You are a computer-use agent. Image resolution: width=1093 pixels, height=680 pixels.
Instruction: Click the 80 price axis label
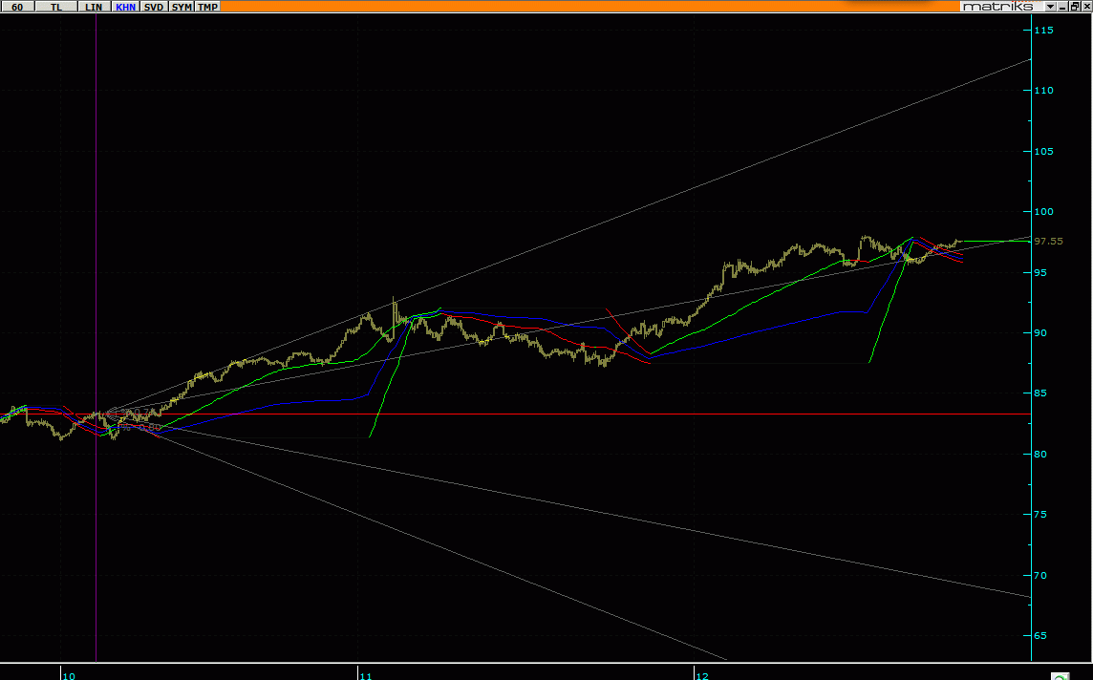point(1040,455)
